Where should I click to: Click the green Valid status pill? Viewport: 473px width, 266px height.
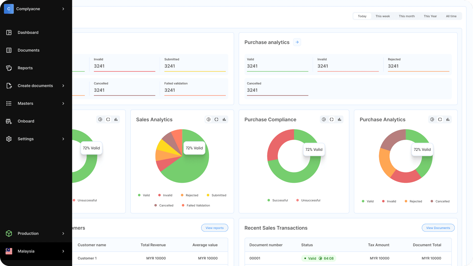point(318,258)
